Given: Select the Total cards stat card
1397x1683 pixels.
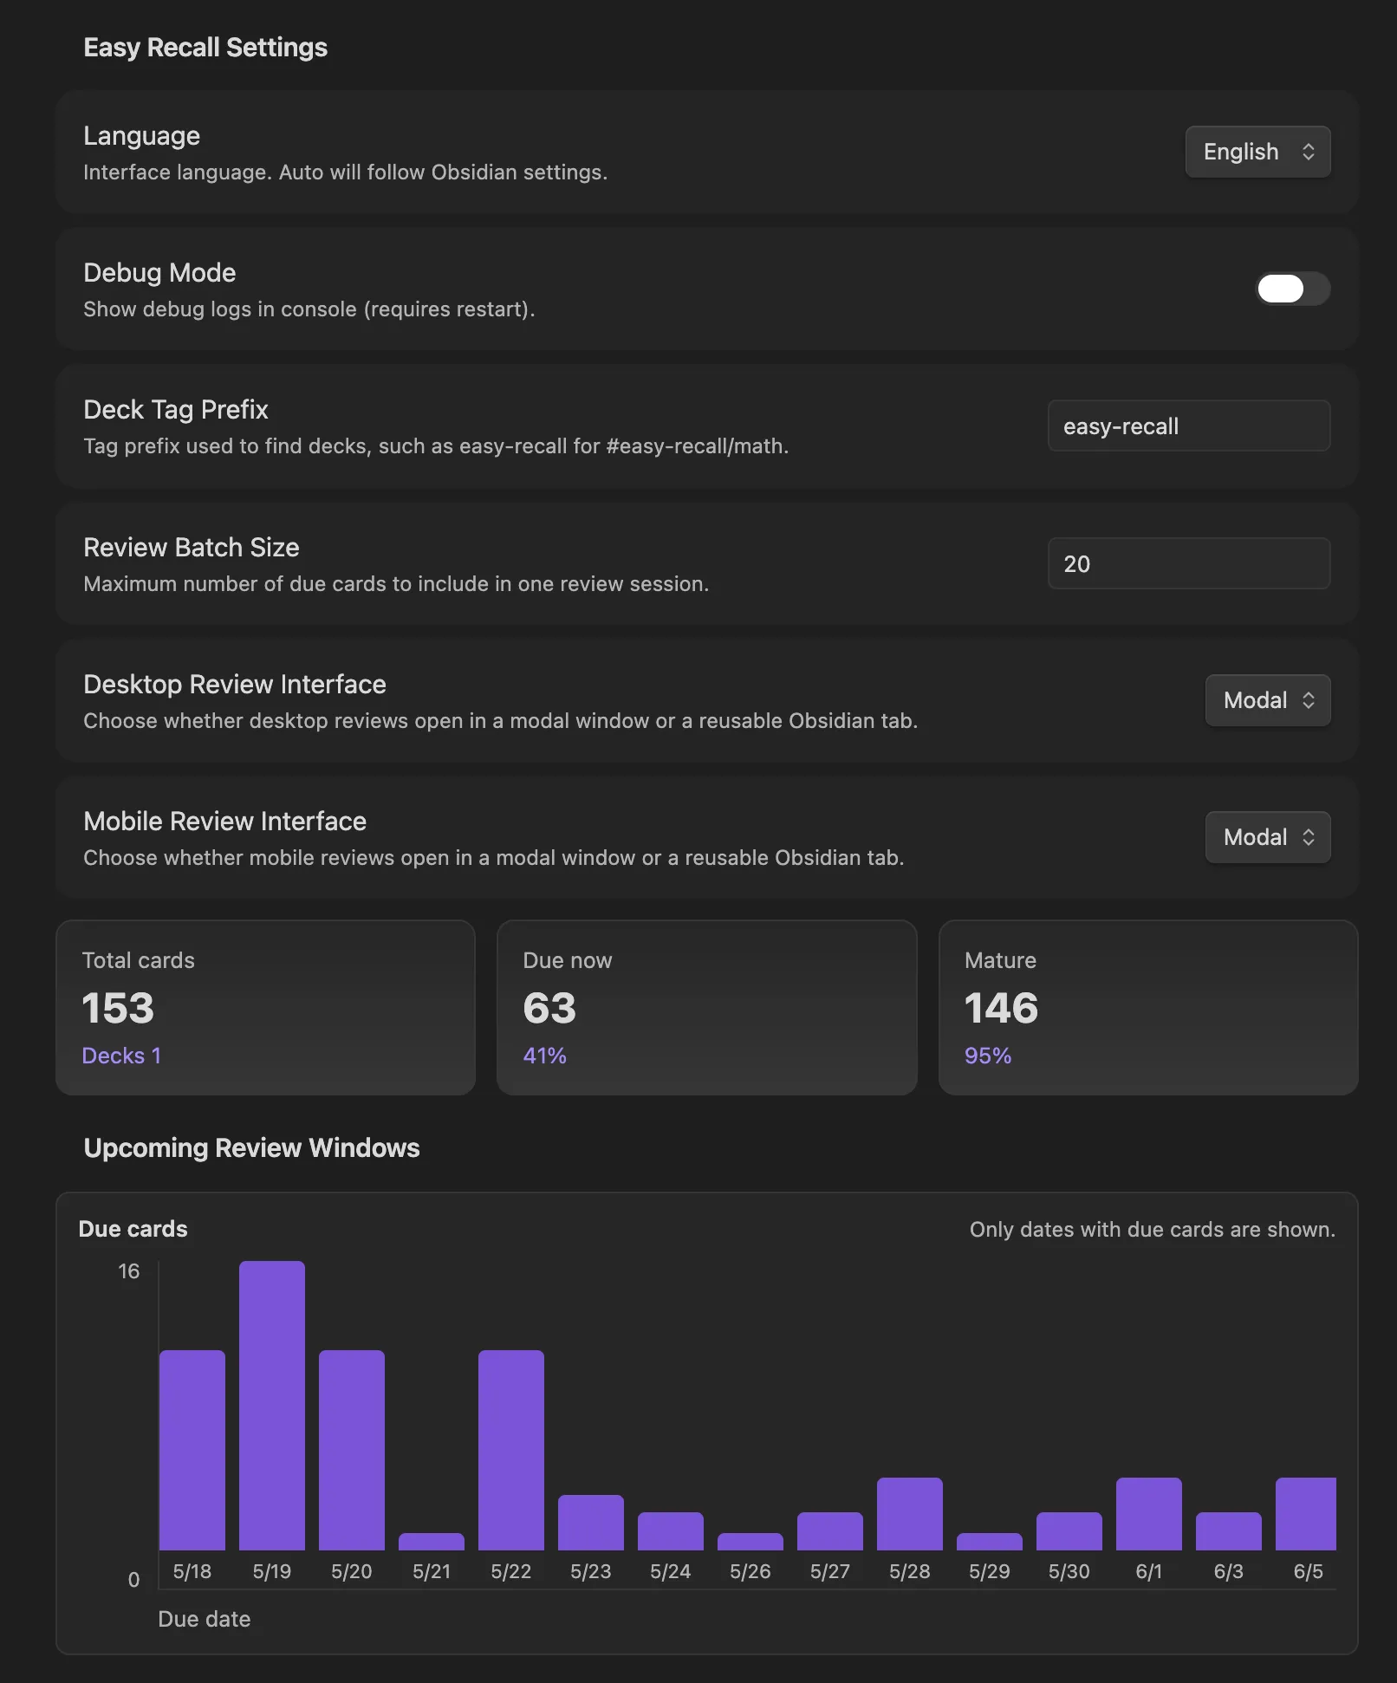Looking at the screenshot, I should point(265,1007).
